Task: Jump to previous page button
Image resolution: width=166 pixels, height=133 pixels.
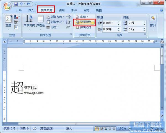Action: click(x=162, y=112)
